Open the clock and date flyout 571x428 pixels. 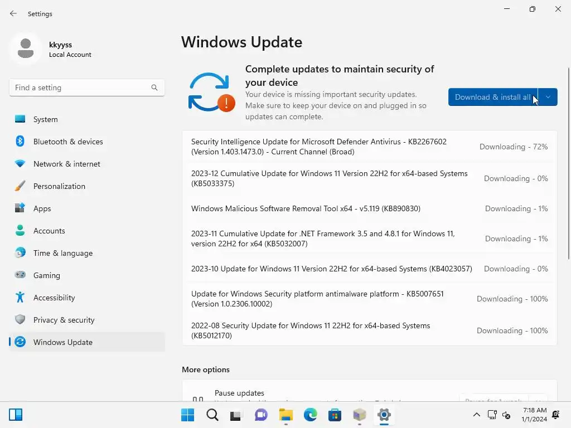click(x=534, y=415)
